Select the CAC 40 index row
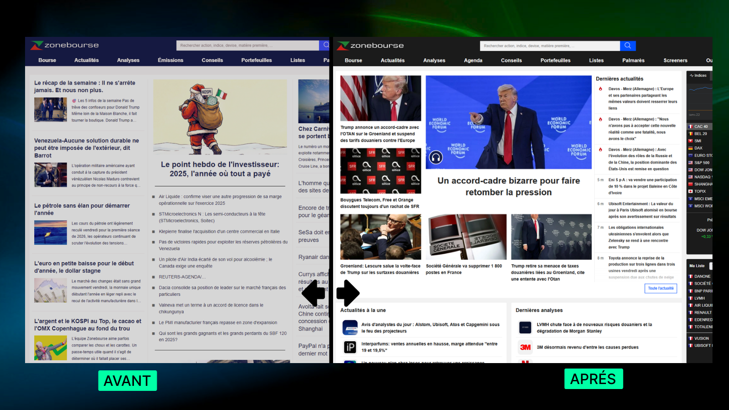729x410 pixels. [x=700, y=127]
